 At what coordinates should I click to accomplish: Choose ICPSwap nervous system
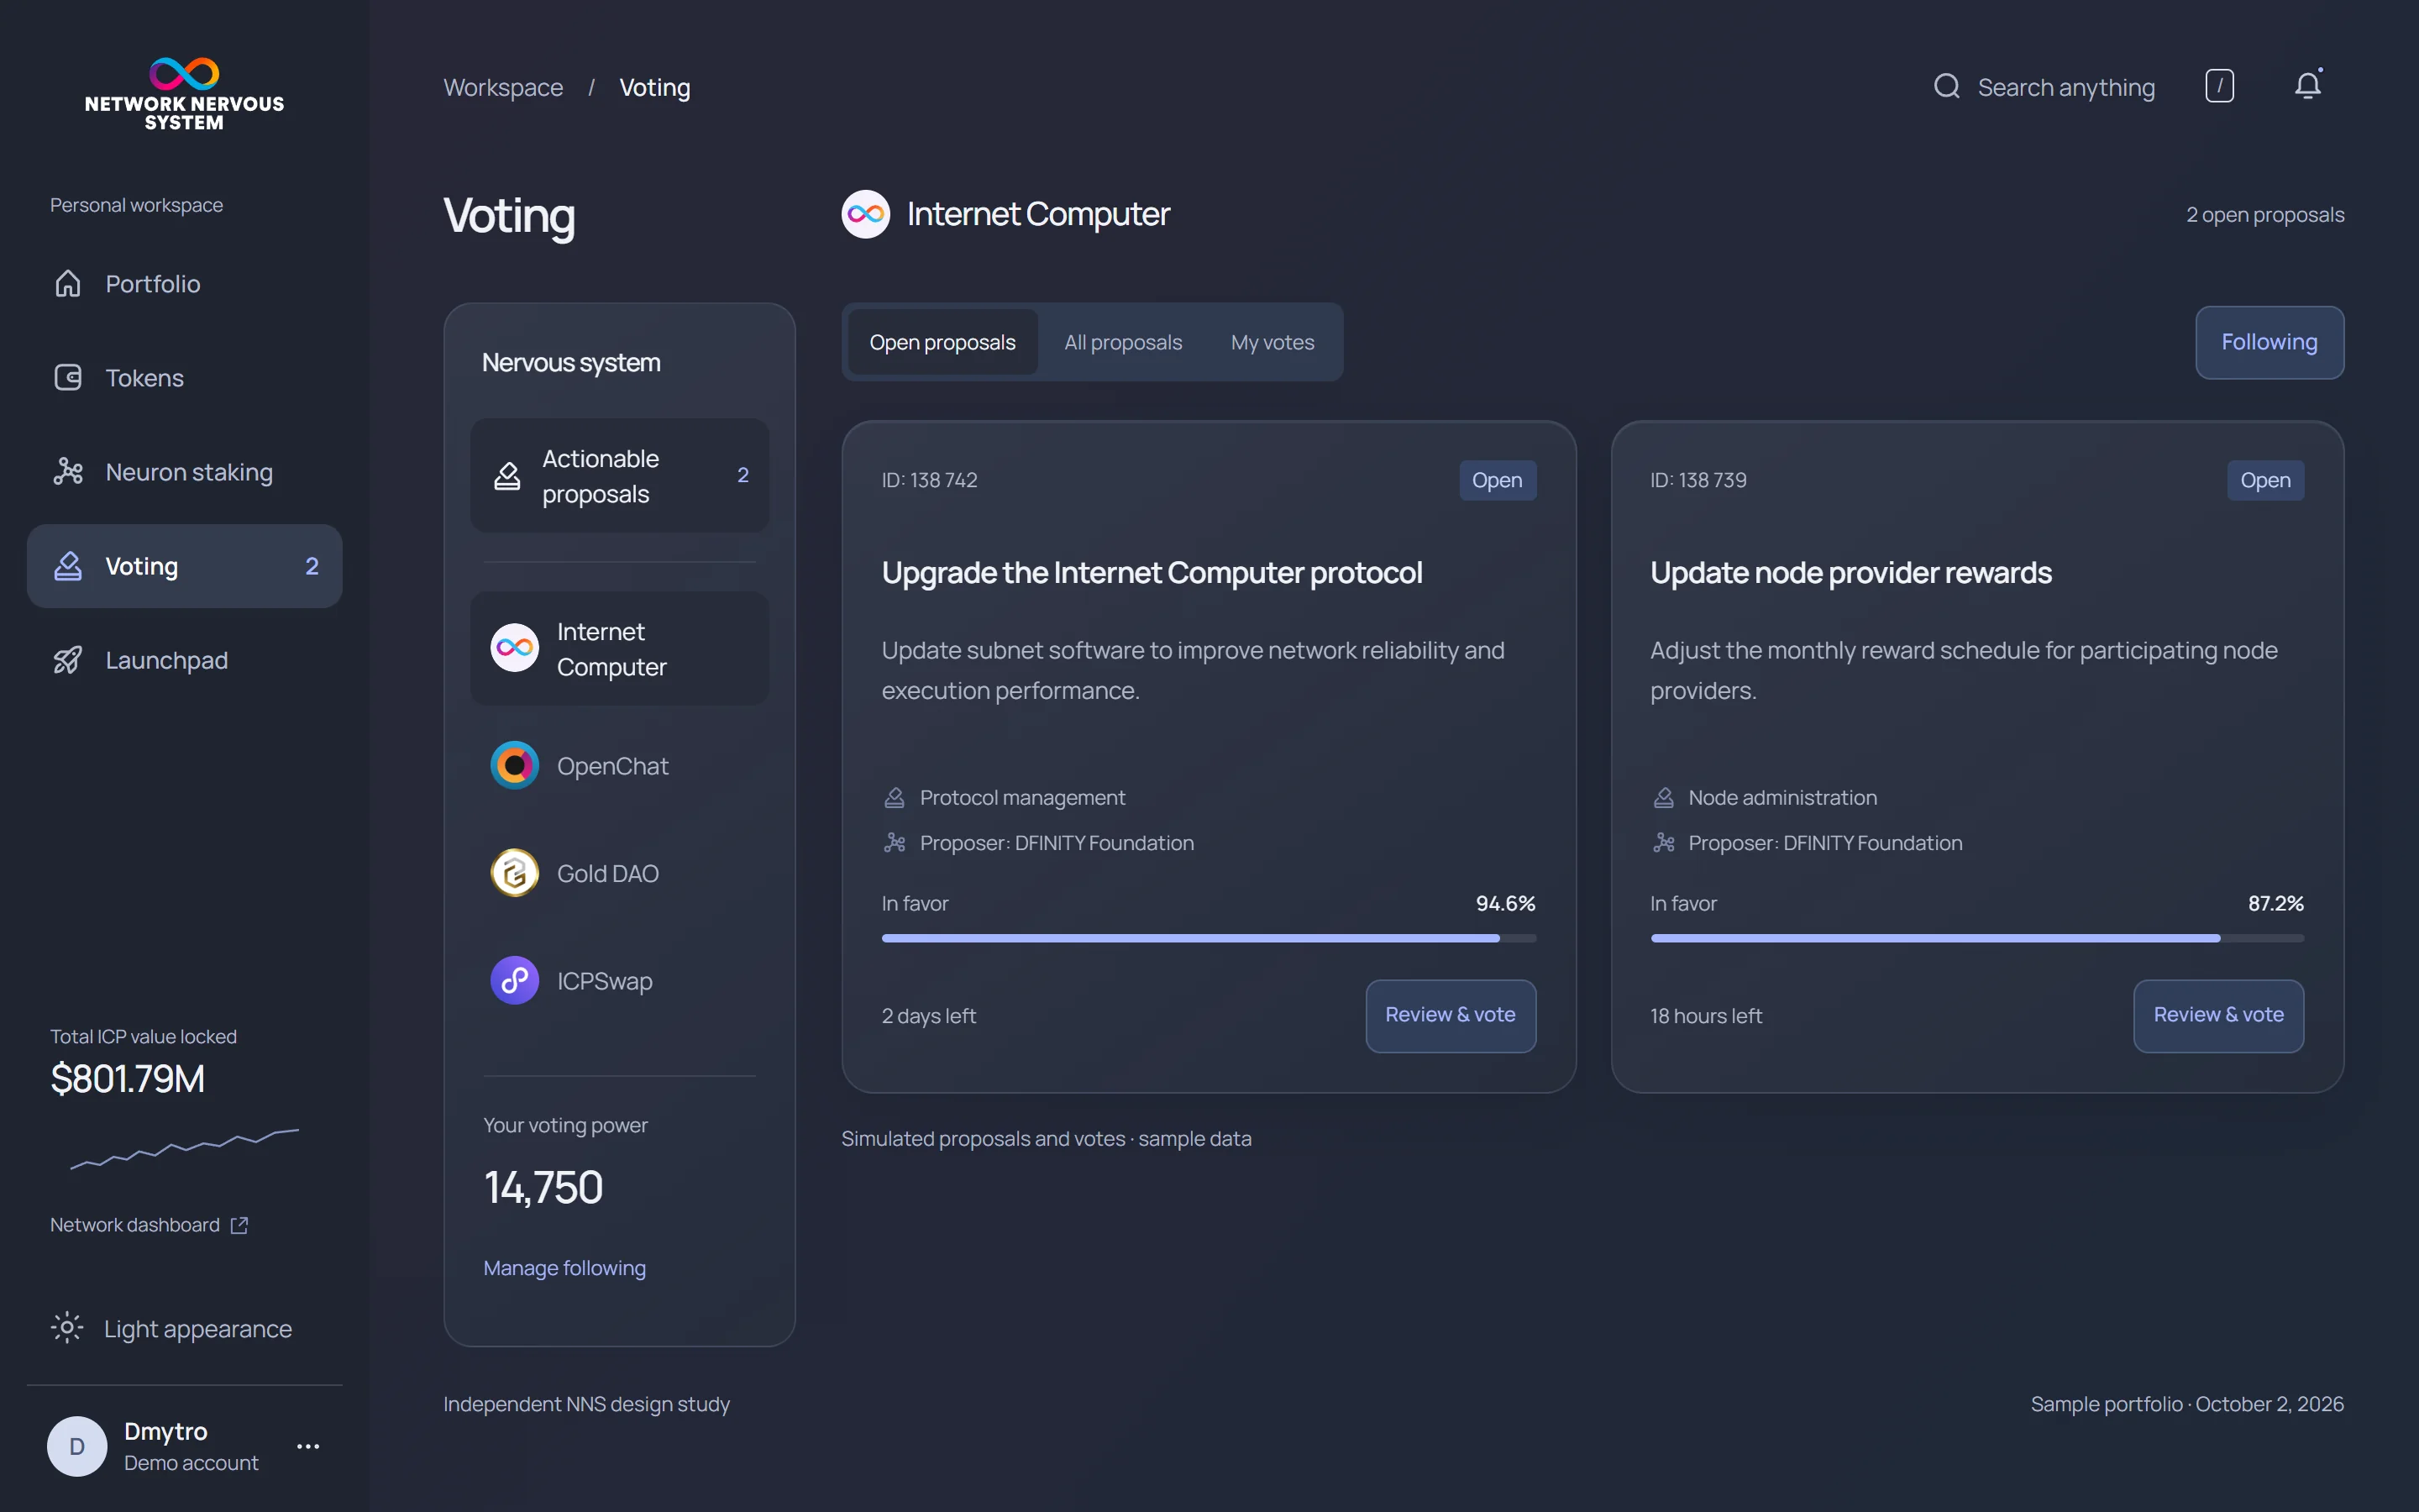coord(620,980)
